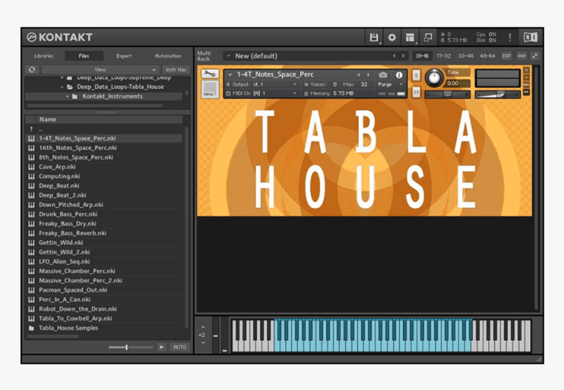Click the workspace view icon next to the gear
This screenshot has width=564, height=390.
[410, 37]
